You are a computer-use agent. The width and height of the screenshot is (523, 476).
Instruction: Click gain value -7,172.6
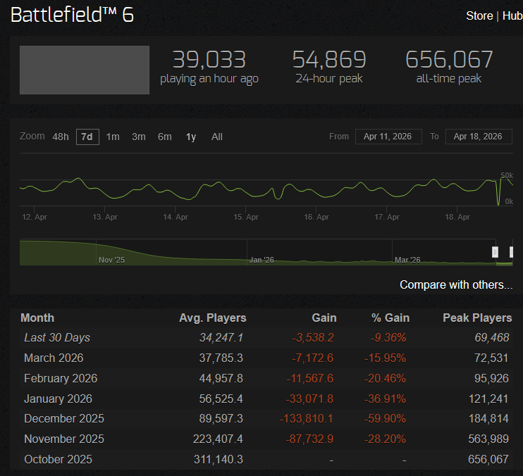point(312,358)
